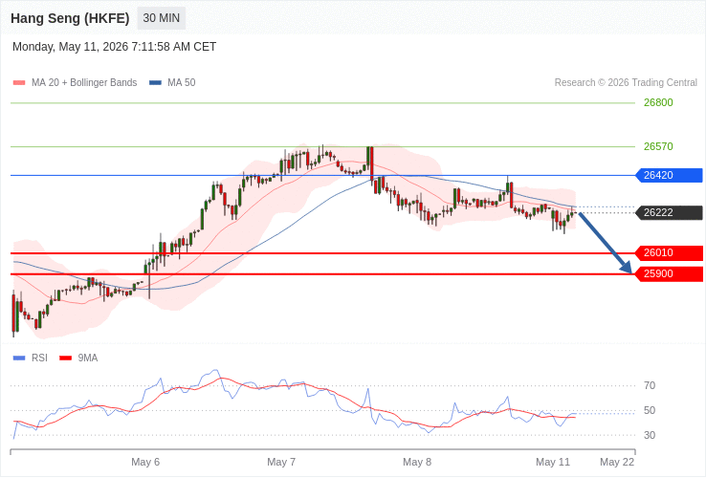Click the 30 MIN timeframe badge
Screen dimensions: 706x478
tap(161, 18)
